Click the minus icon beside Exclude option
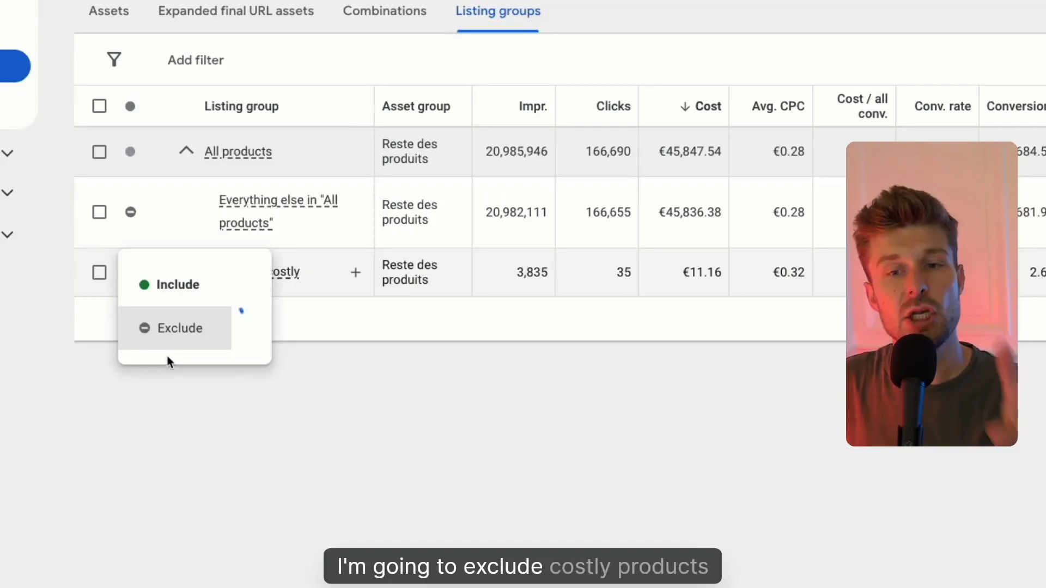Viewport: 1046px width, 588px height. point(144,328)
